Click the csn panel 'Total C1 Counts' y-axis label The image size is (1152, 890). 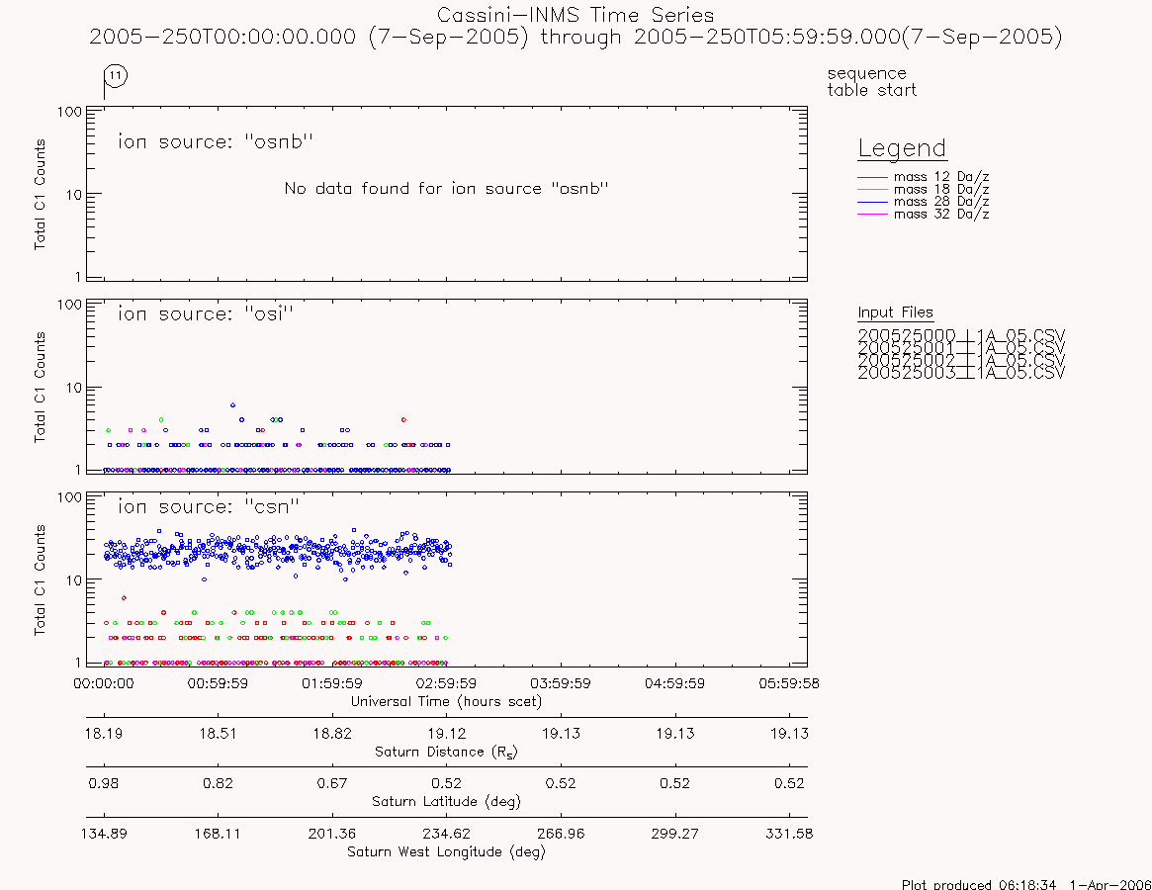(40, 579)
